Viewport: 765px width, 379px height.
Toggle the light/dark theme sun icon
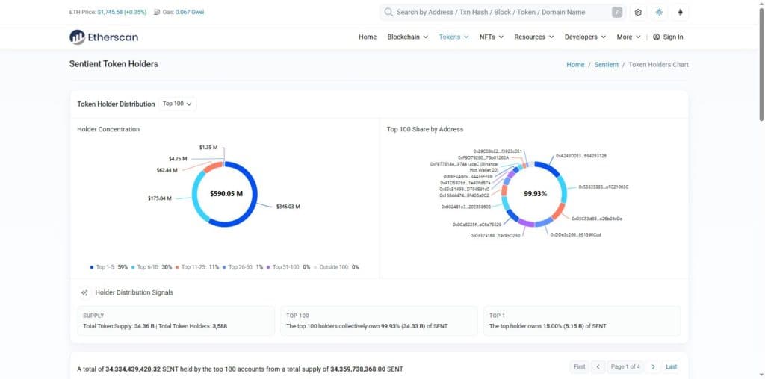(x=659, y=12)
